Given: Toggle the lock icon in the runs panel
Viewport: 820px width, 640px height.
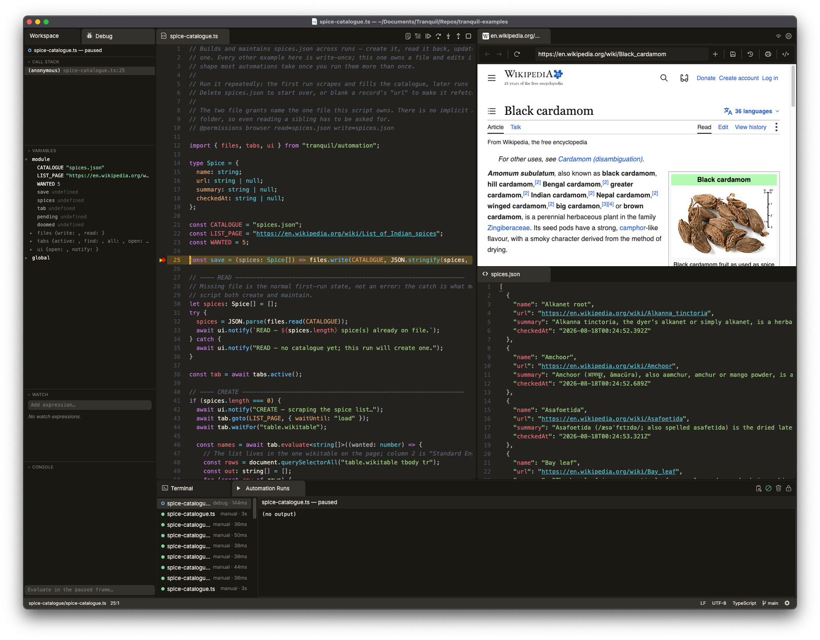Looking at the screenshot, I should tap(788, 488).
